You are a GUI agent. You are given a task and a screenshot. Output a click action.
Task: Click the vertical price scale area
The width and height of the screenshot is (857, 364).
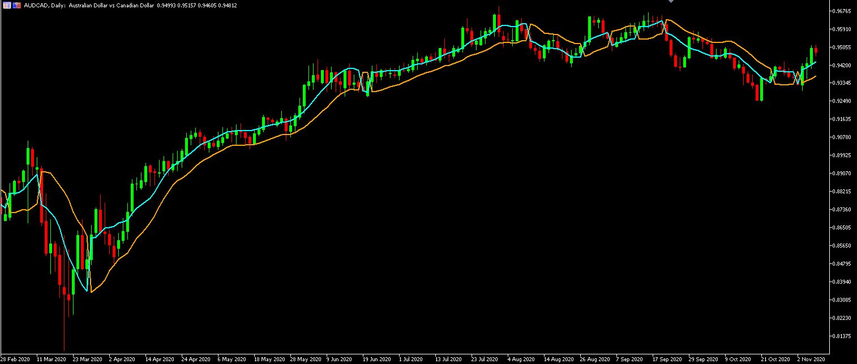coord(843,181)
